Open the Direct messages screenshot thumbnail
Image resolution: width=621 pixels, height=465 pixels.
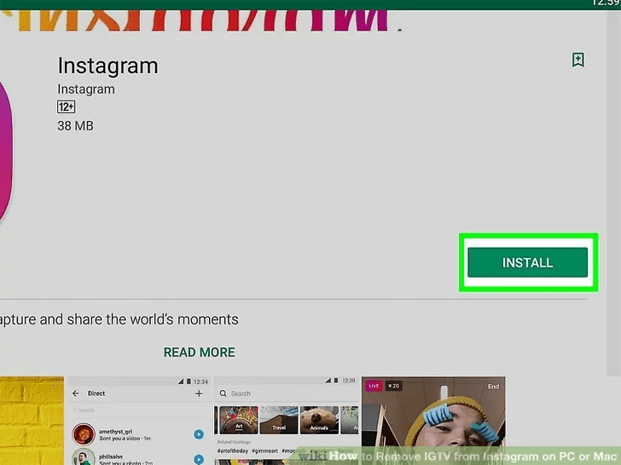click(x=139, y=421)
